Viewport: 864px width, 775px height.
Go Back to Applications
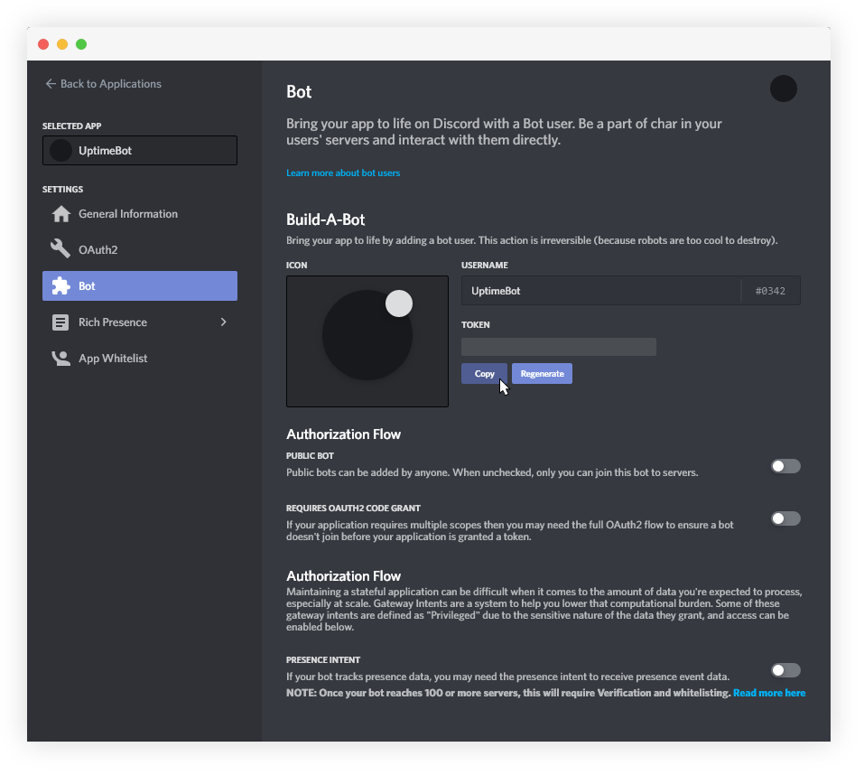[104, 84]
